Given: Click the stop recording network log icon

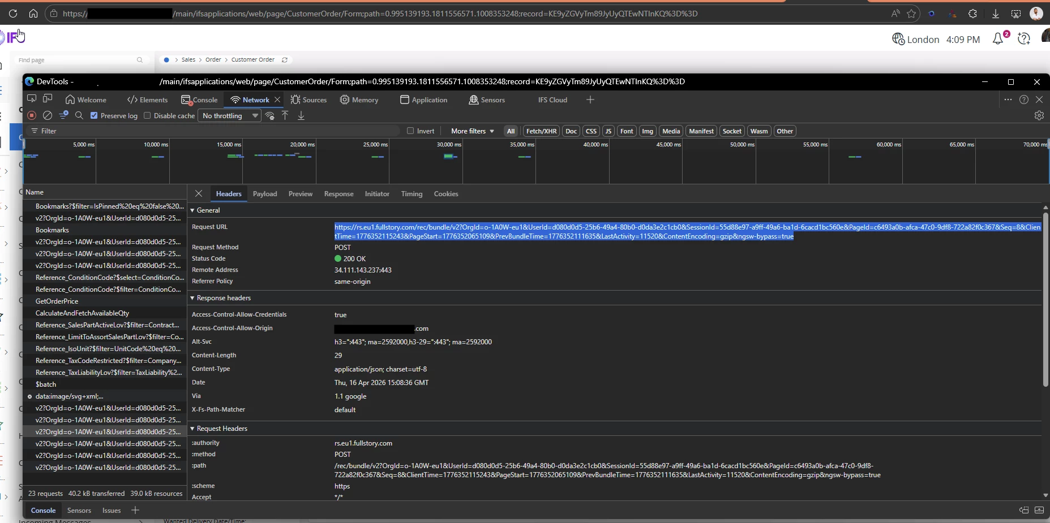Looking at the screenshot, I should click(32, 115).
